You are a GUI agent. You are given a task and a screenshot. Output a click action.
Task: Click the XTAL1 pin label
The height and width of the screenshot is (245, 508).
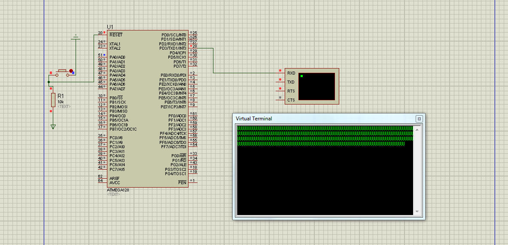click(x=115, y=44)
